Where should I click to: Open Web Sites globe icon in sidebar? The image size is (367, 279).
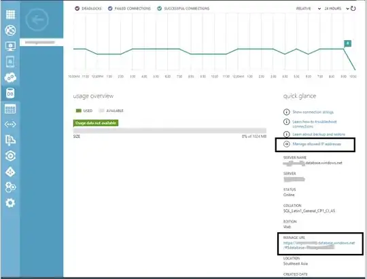click(10, 31)
